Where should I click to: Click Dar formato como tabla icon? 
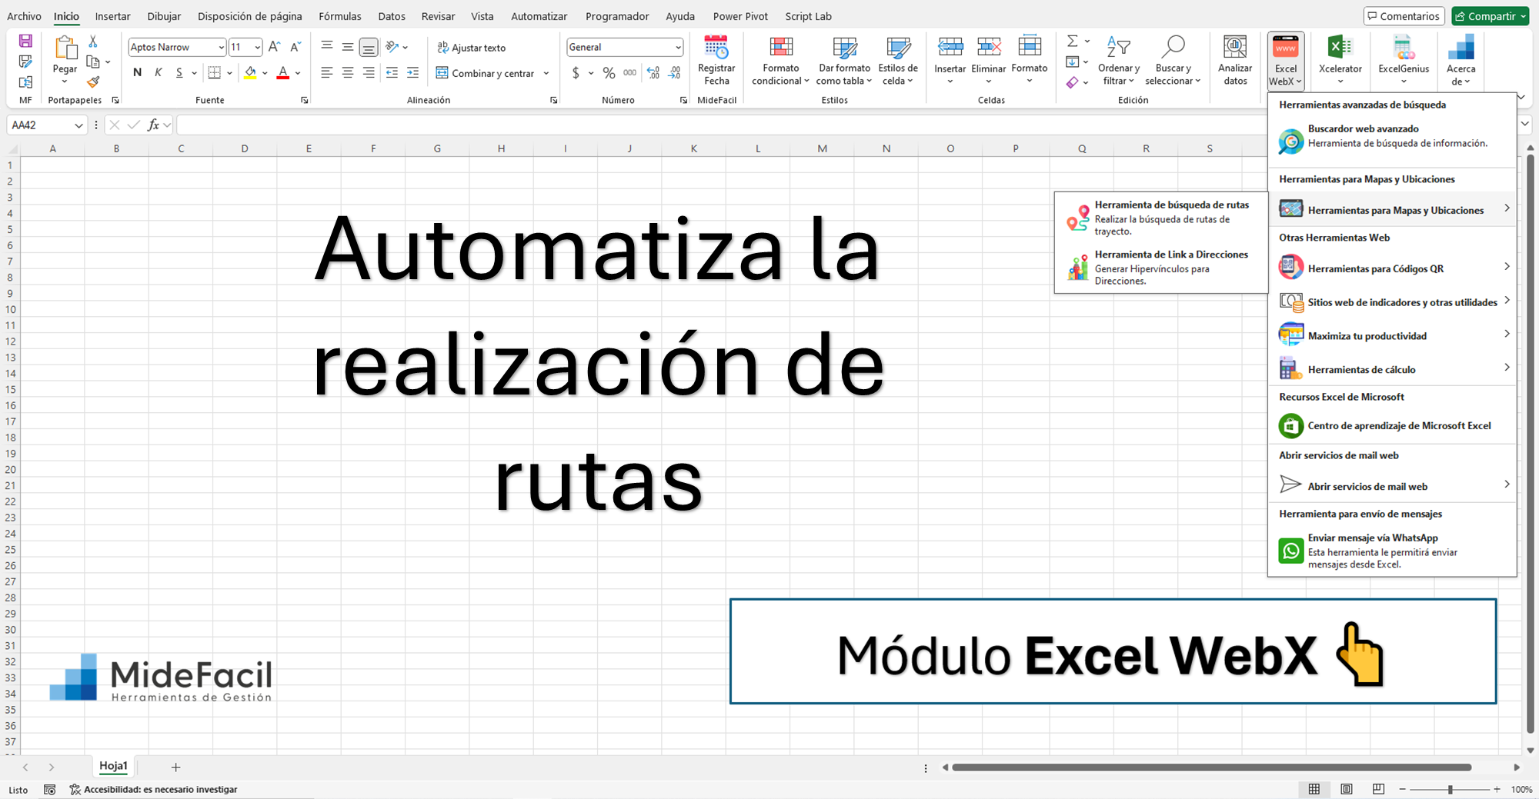click(x=844, y=48)
